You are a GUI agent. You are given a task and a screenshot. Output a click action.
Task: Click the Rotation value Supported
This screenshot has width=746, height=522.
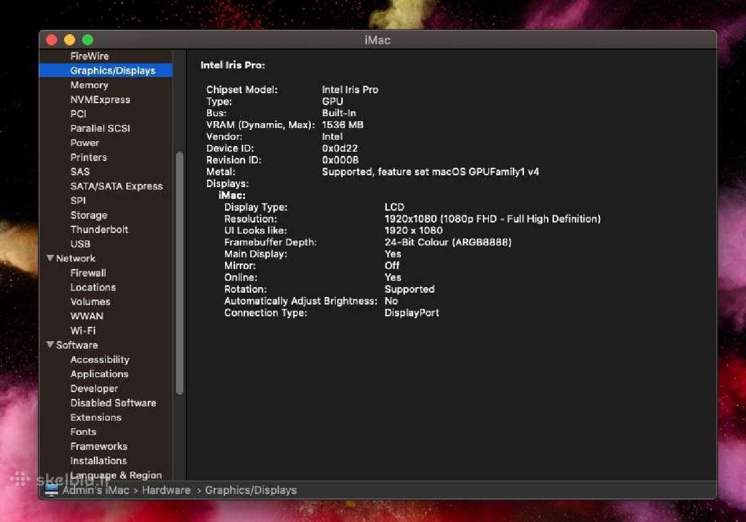(409, 289)
